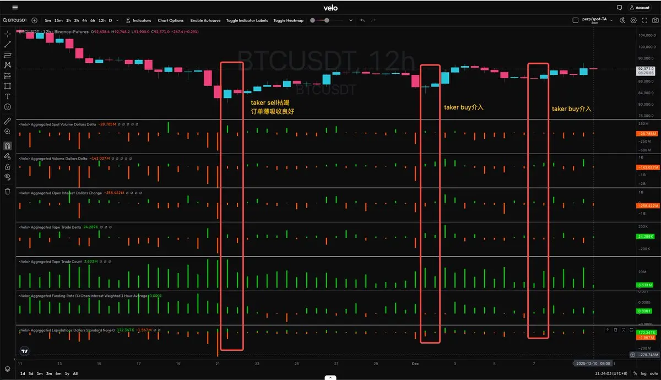Expand the dropdown next to the heatmap slider

(x=351, y=20)
